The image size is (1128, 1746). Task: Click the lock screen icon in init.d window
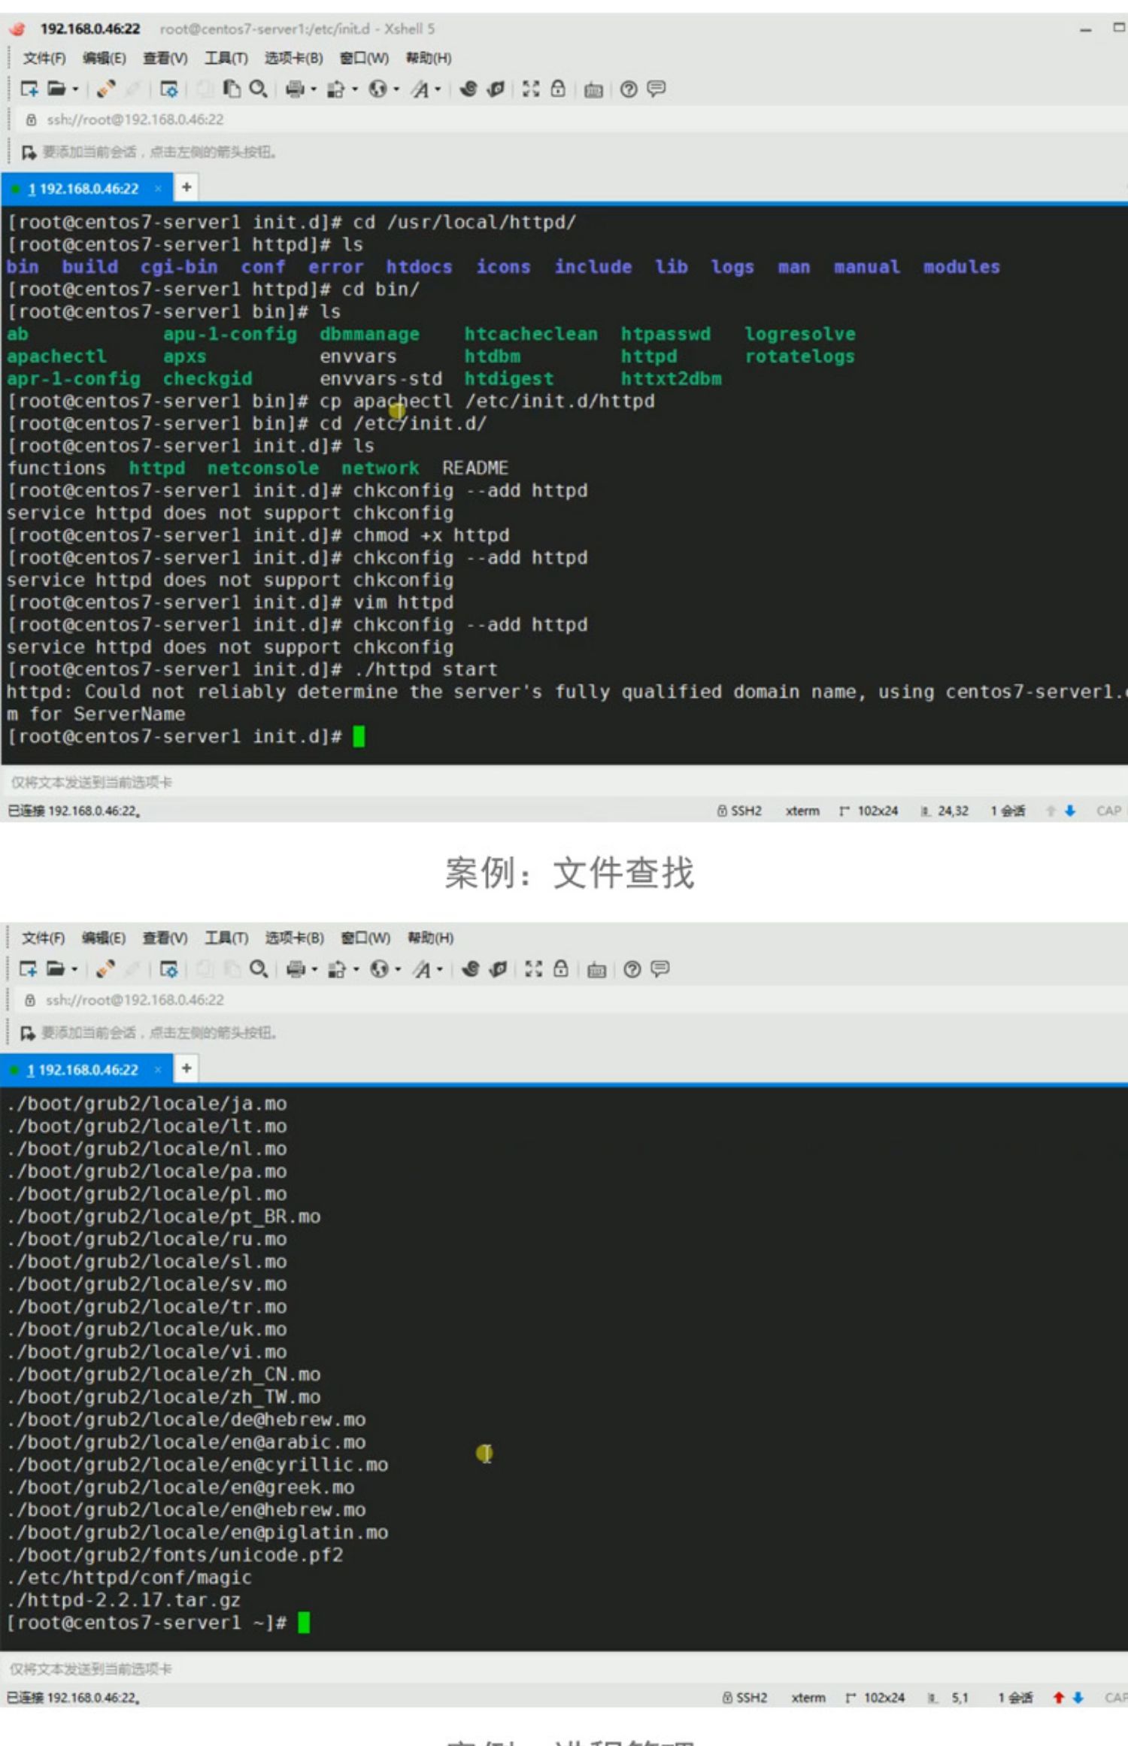[558, 89]
